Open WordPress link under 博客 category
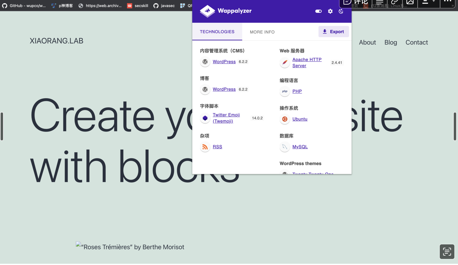This screenshot has width=458, height=265. [224, 89]
